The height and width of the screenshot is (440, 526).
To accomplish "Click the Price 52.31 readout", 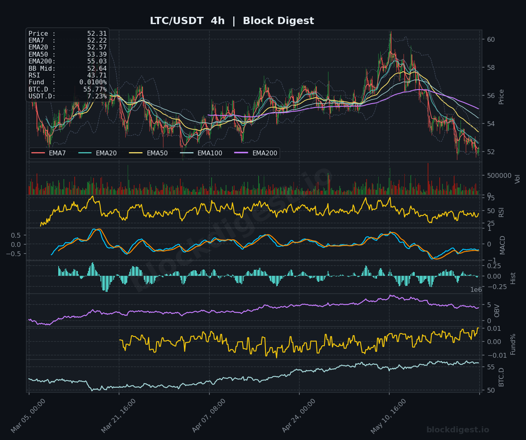I will click(x=67, y=34).
